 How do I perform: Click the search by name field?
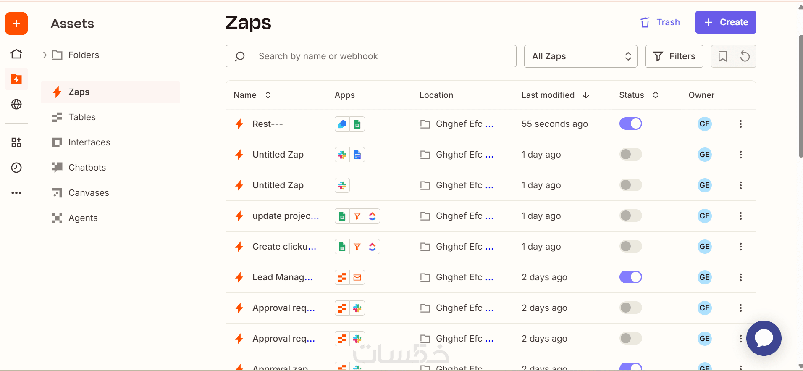tap(371, 56)
